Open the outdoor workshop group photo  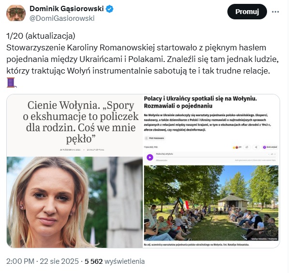(x=211, y=203)
